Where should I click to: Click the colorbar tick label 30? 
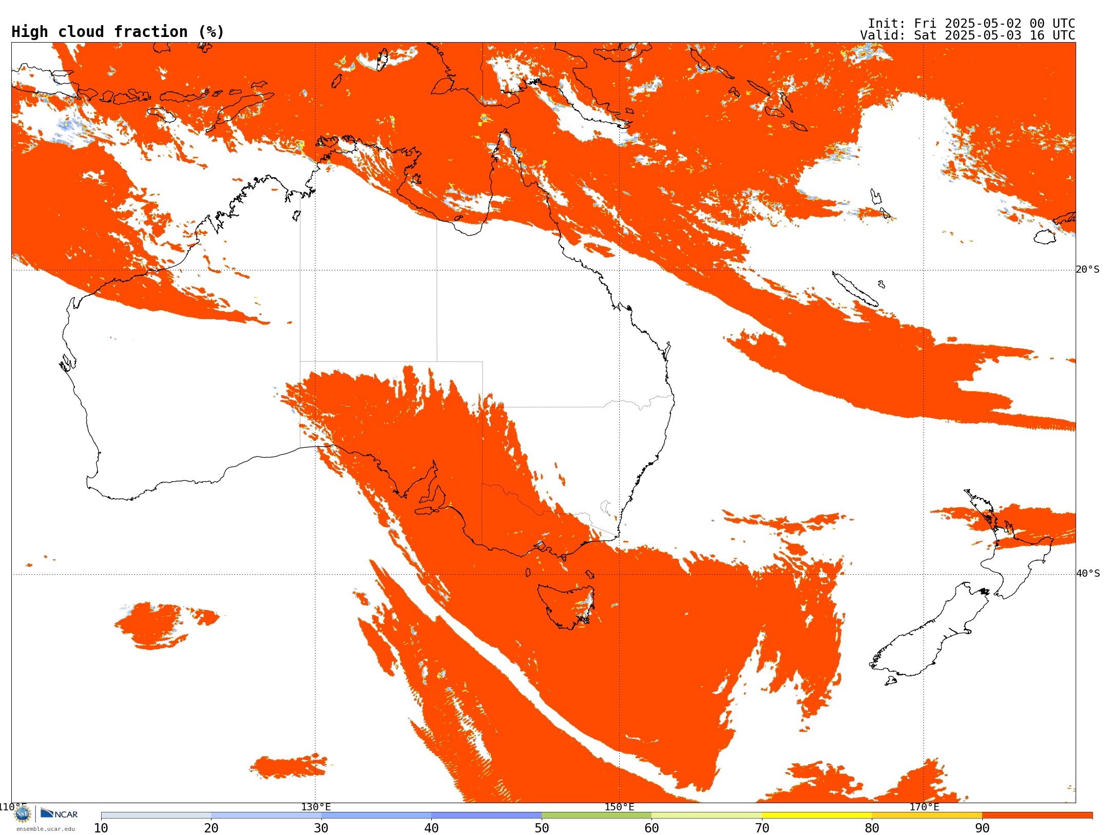(x=321, y=828)
